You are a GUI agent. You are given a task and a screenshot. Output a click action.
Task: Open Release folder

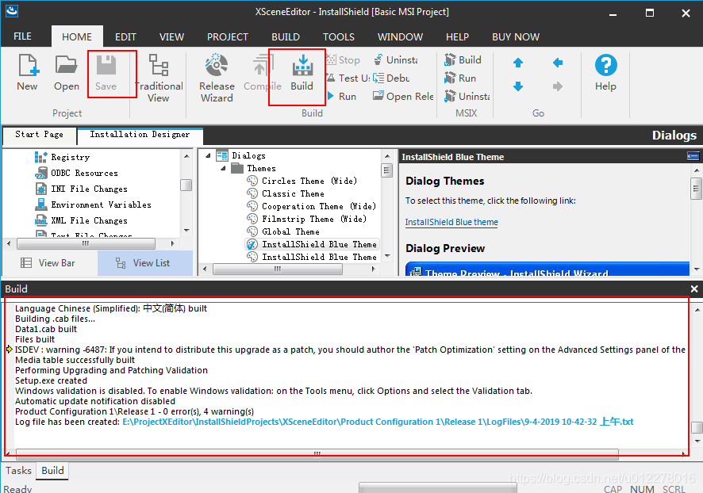click(x=403, y=96)
